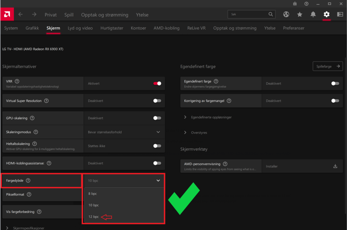Viewport: 347px width, 230px height.
Task: Click the Spillefarge button
Action: (327, 66)
